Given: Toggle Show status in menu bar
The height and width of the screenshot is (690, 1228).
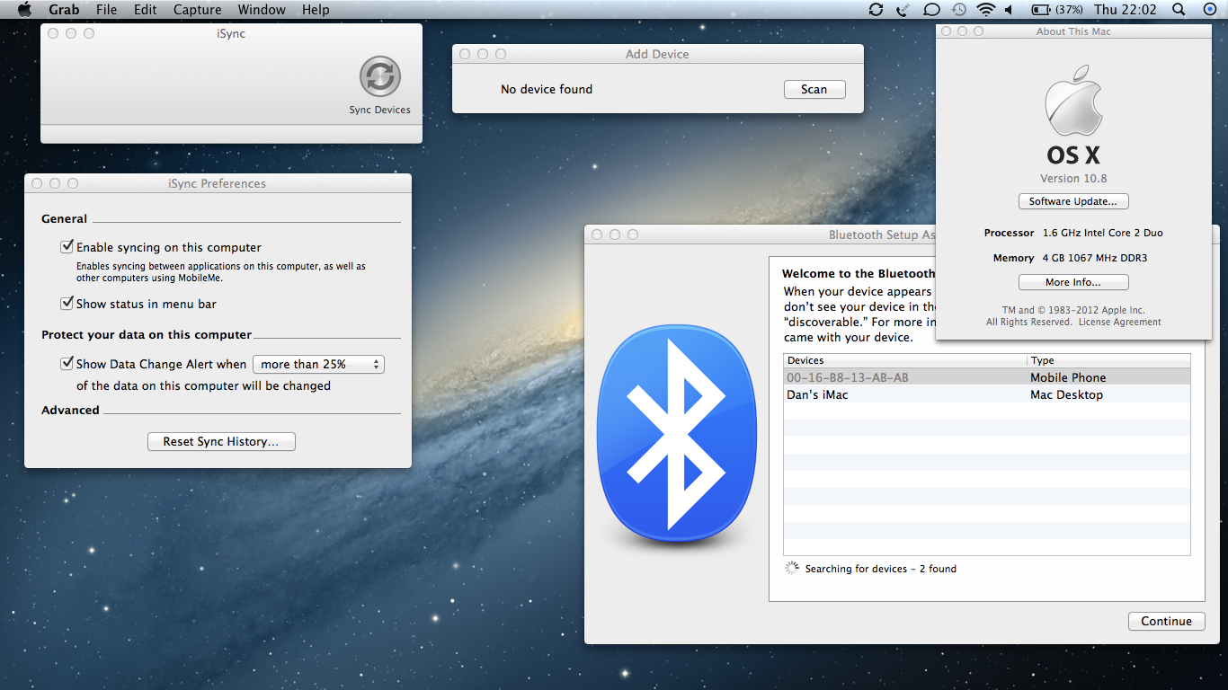Looking at the screenshot, I should tap(67, 303).
